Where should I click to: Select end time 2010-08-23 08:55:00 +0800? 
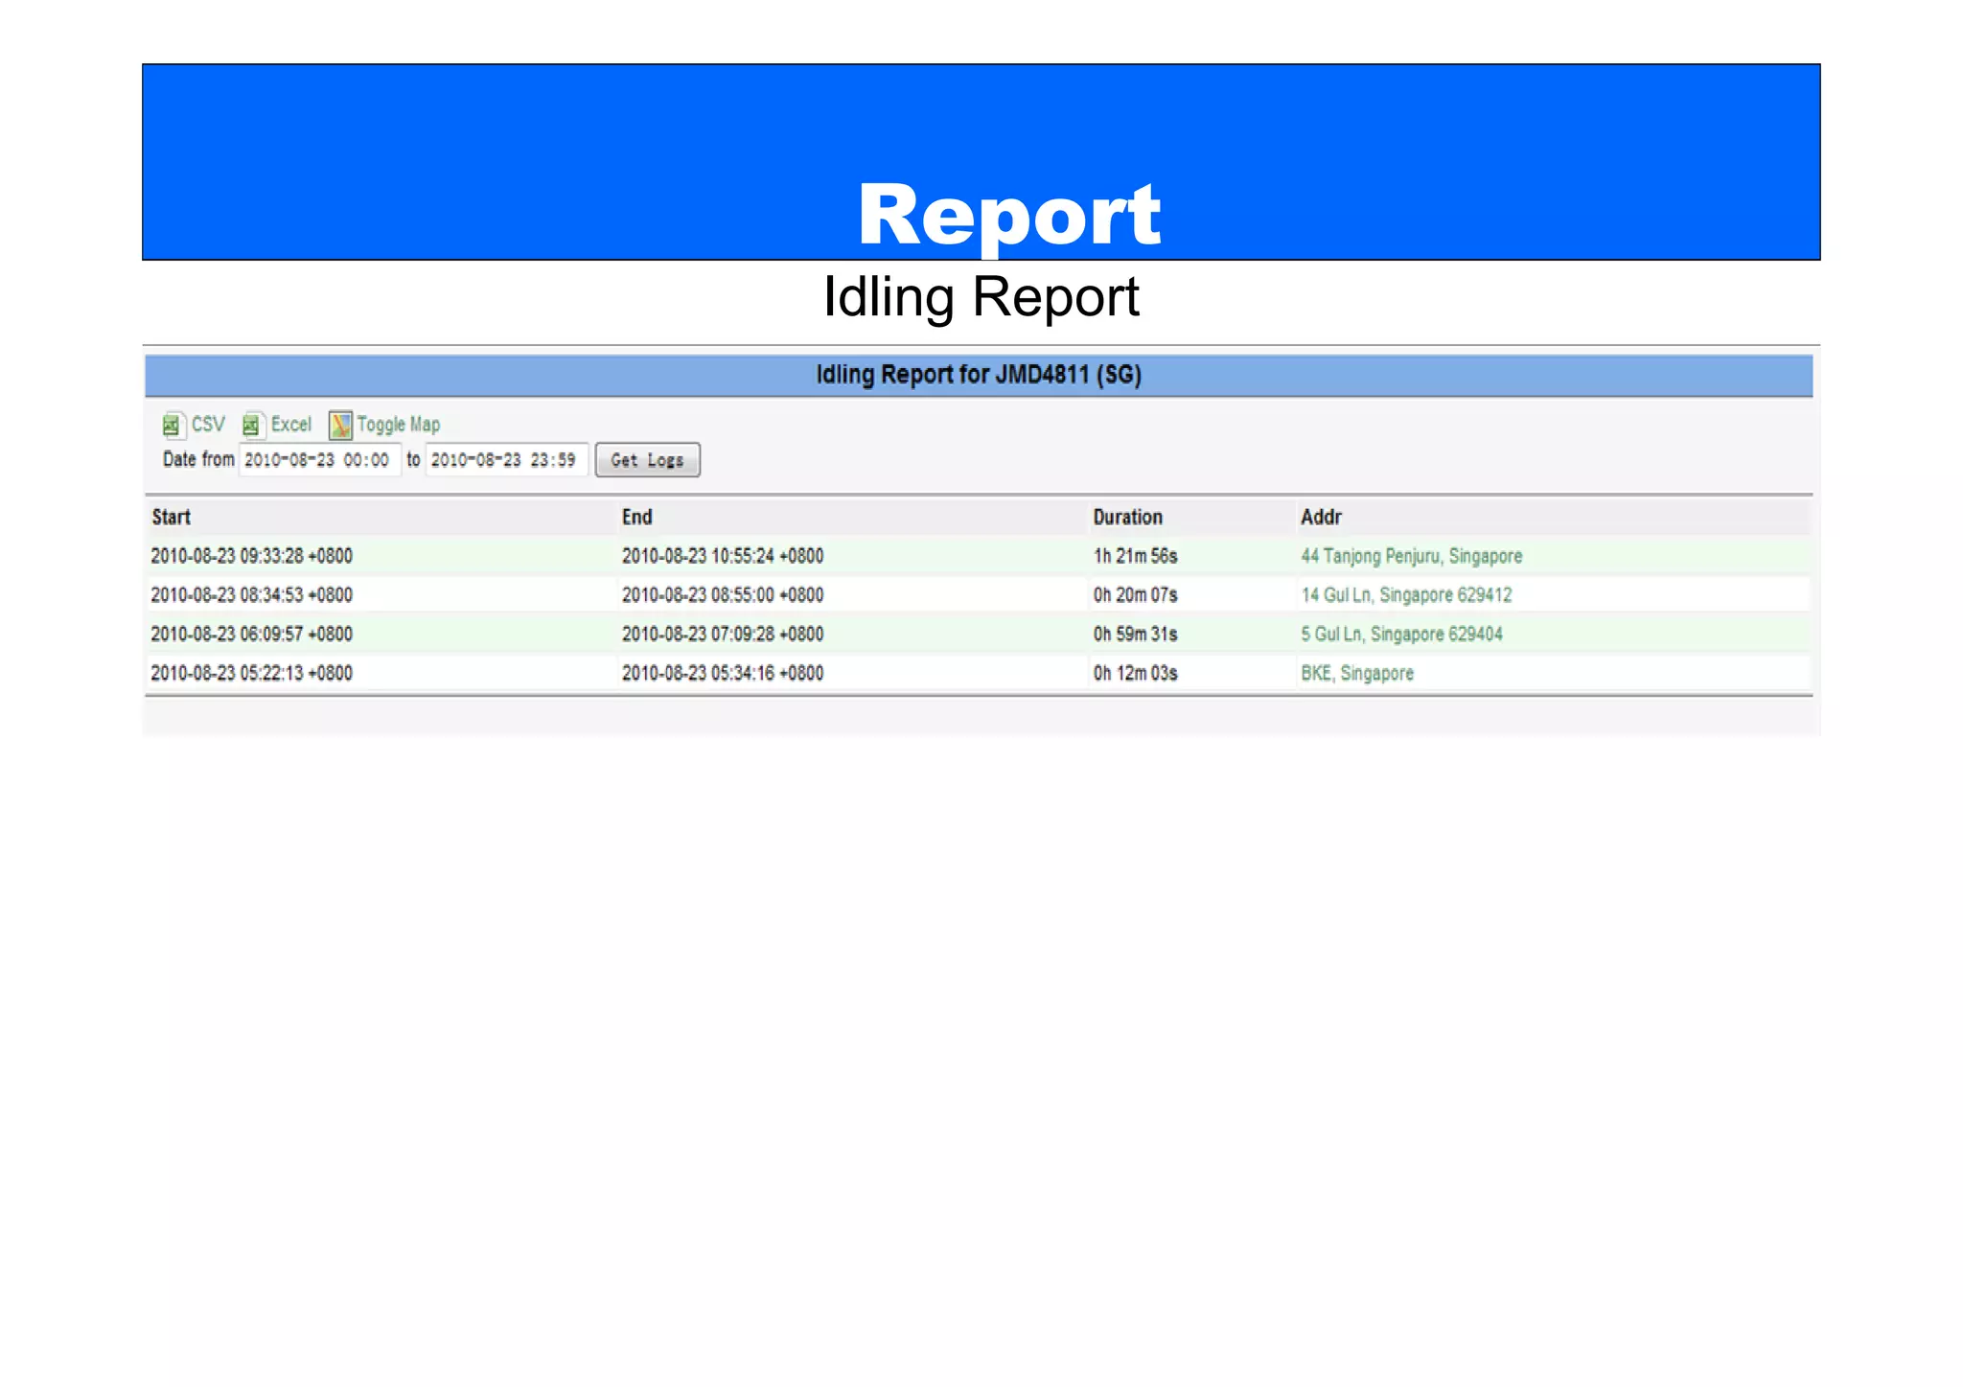pyautogui.click(x=723, y=595)
